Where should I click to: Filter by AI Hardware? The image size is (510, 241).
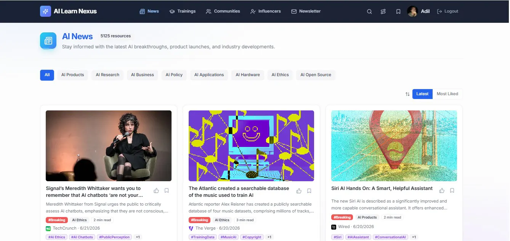point(248,75)
